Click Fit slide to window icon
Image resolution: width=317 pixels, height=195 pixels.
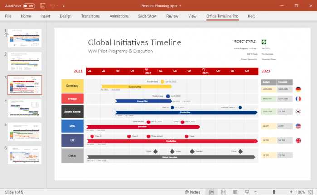pyautogui.click(x=312, y=192)
